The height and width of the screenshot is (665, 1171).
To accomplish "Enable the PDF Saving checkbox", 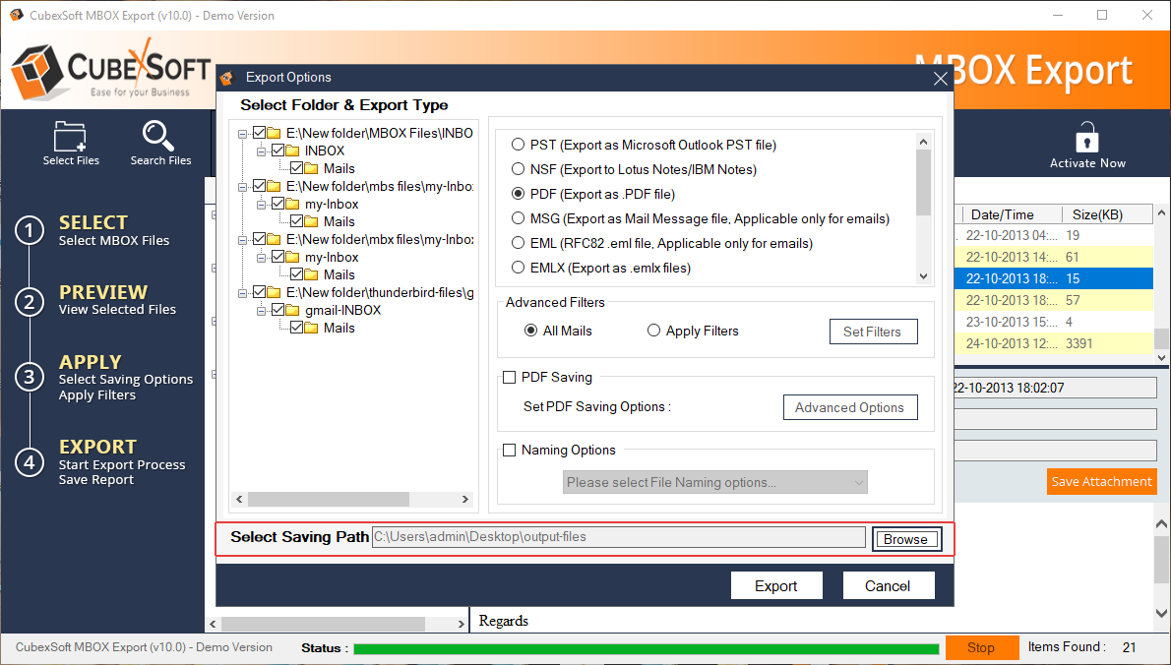I will click(510, 377).
